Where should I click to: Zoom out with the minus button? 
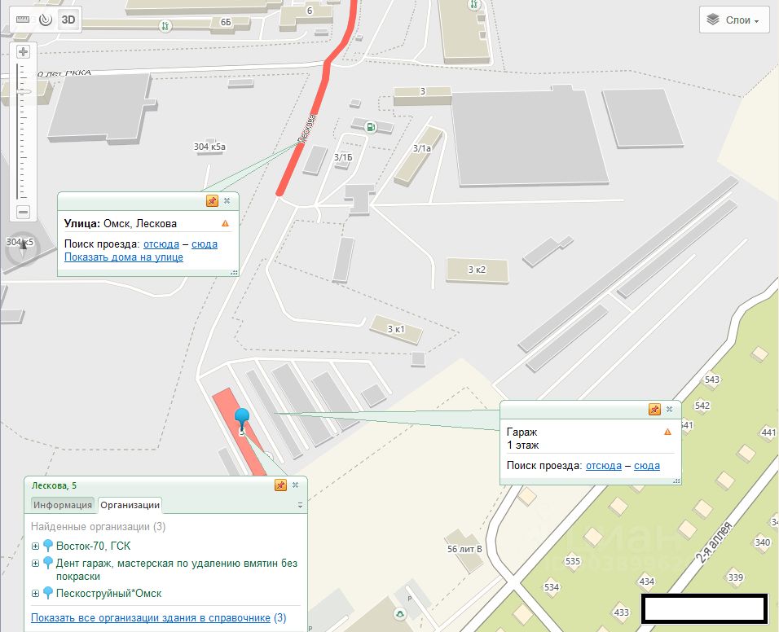pyautogui.click(x=23, y=212)
